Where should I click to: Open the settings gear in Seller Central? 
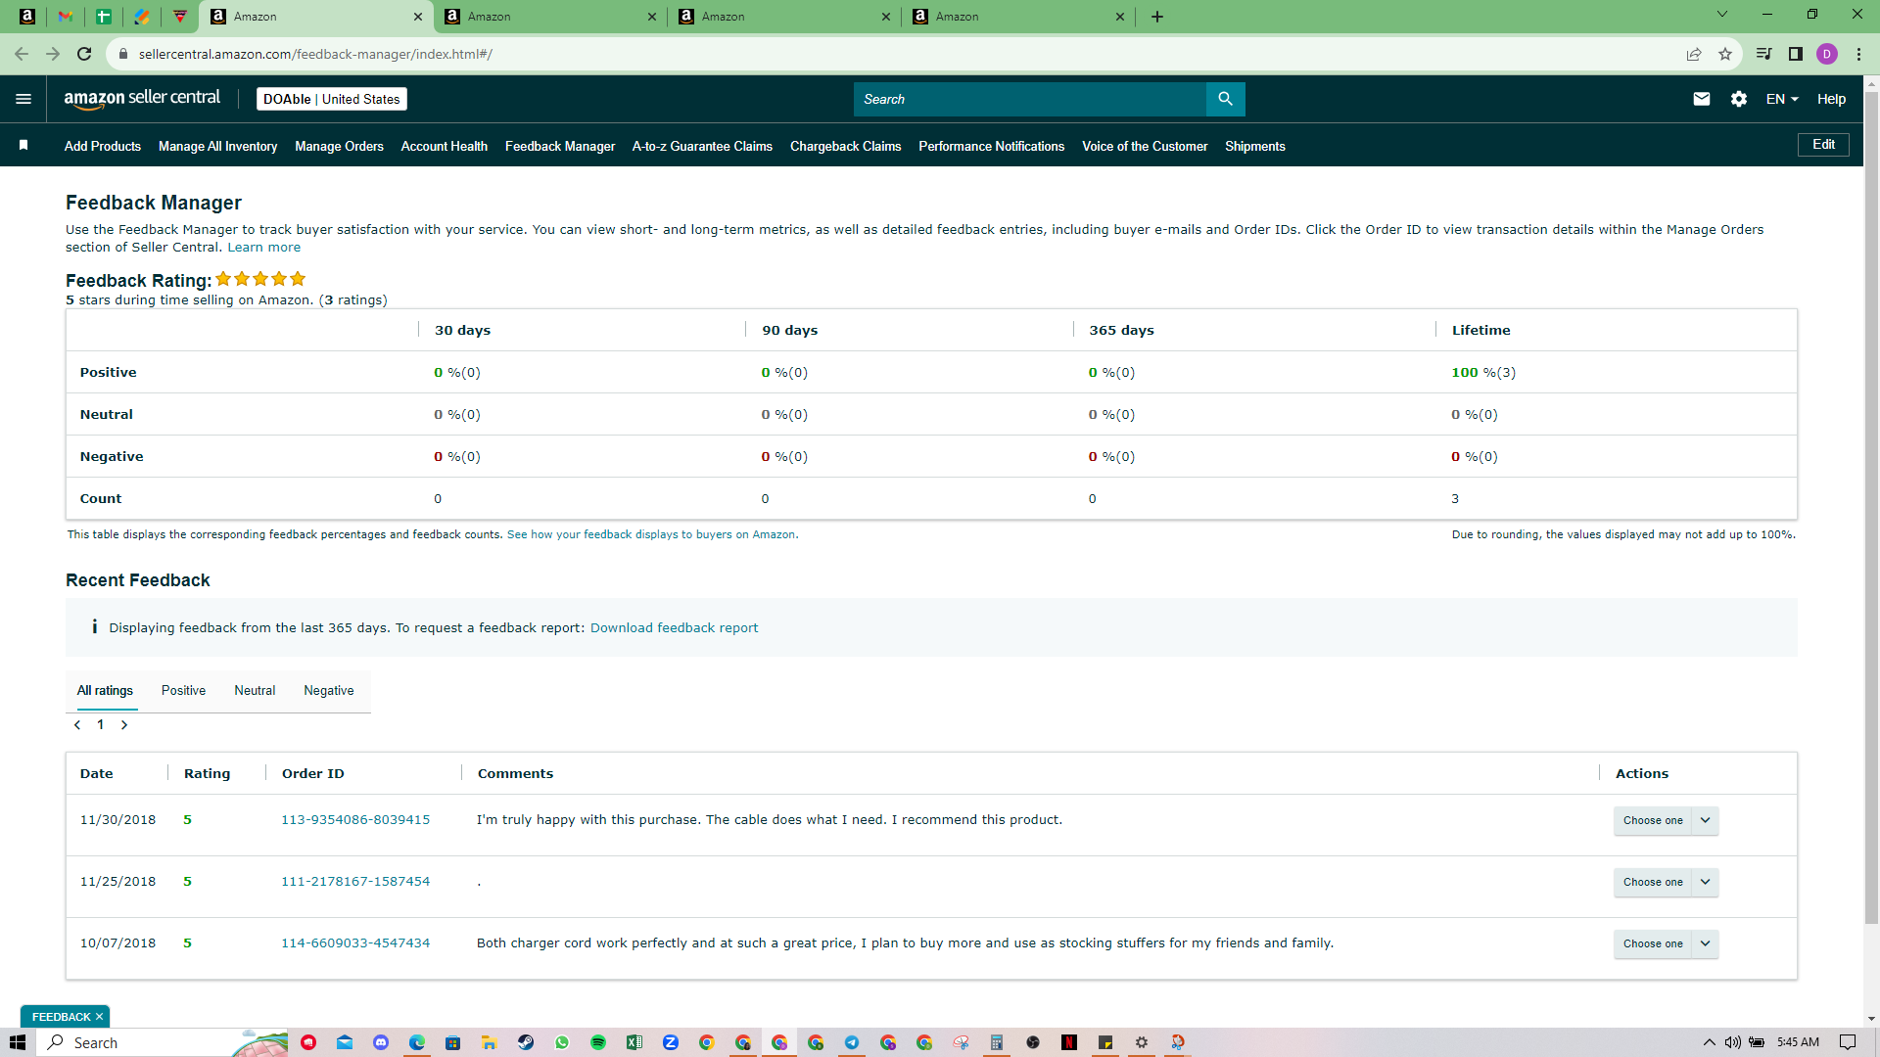pyautogui.click(x=1739, y=99)
